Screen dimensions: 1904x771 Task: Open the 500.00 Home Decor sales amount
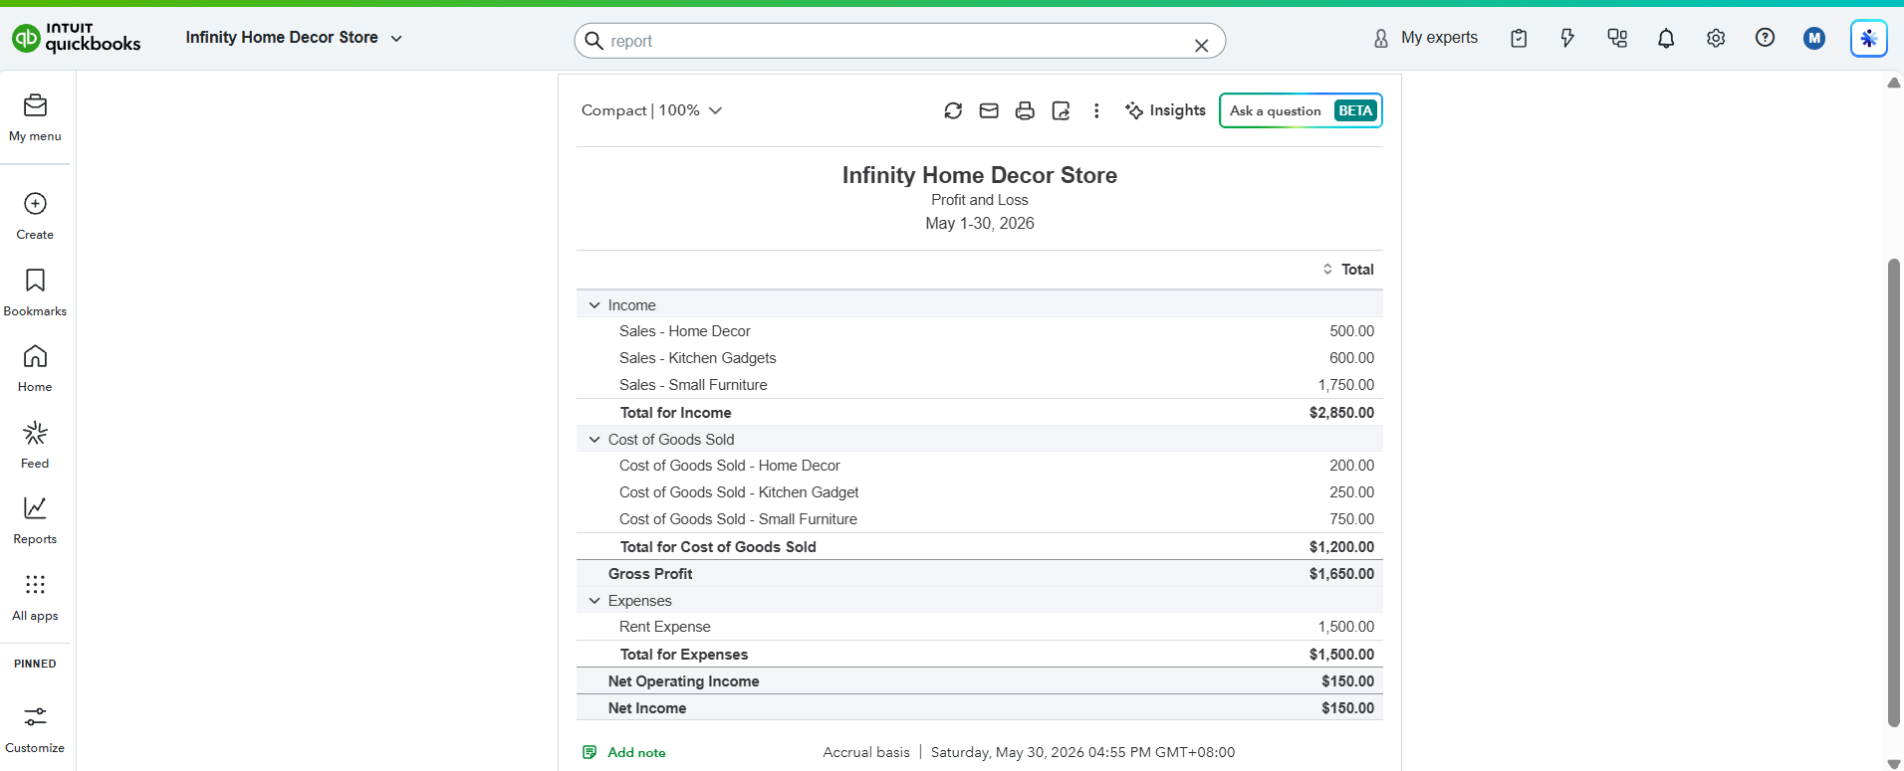point(1351,331)
